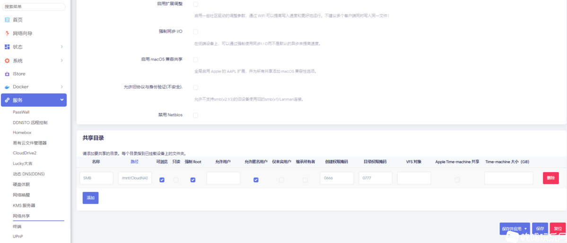Expand the 系统 menu chevron

pos(62,61)
